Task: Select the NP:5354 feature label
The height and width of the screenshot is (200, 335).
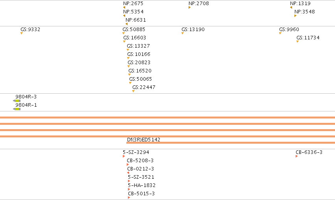Action: click(133, 12)
